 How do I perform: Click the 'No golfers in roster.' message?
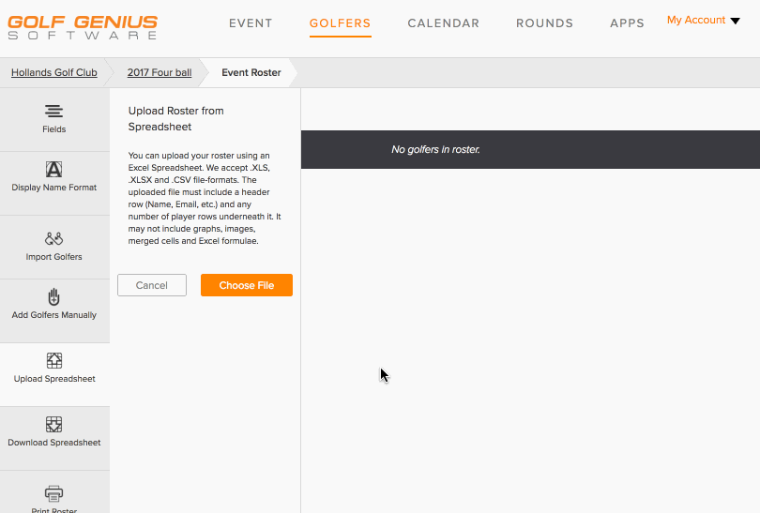(435, 150)
